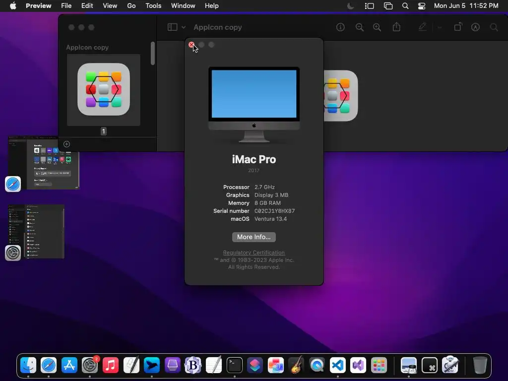
Task: Select page 1 thumbnail in Preview sidebar
Action: click(104, 90)
